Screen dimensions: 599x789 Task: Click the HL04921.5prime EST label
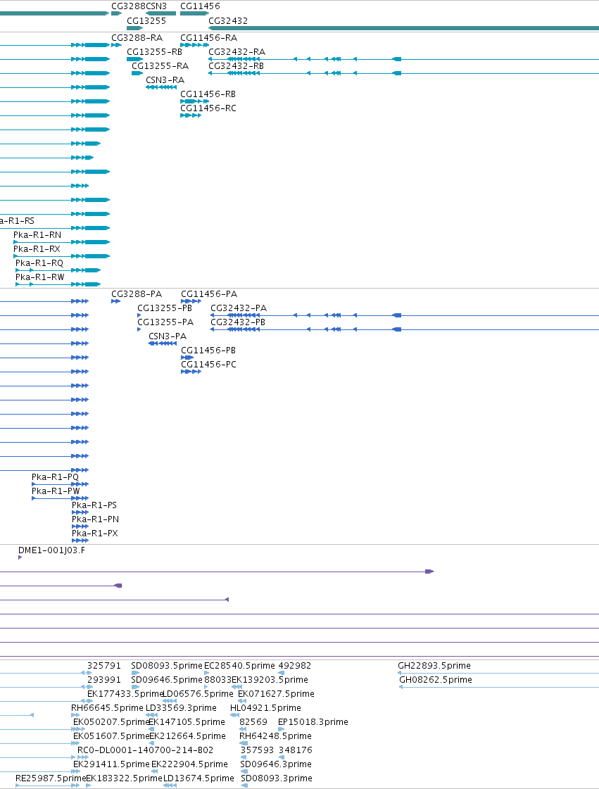coord(266,708)
